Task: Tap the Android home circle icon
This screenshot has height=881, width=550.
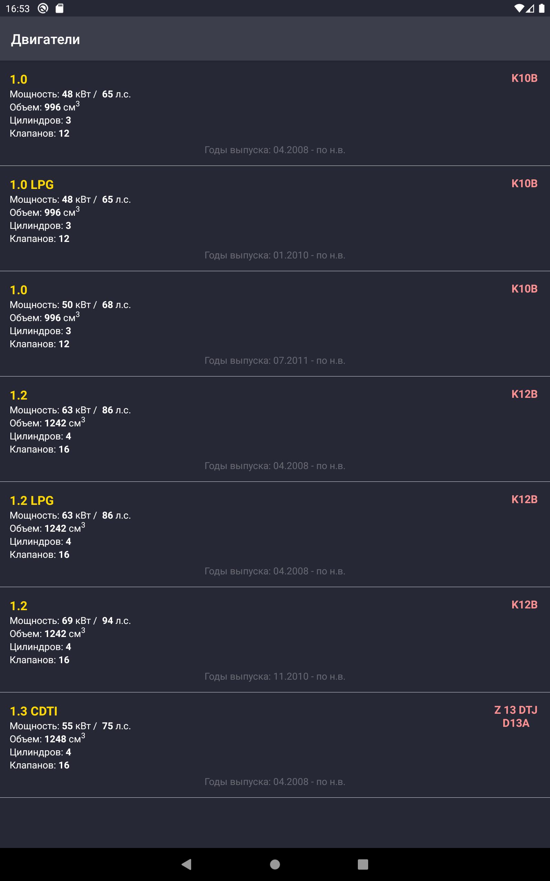Action: [275, 864]
